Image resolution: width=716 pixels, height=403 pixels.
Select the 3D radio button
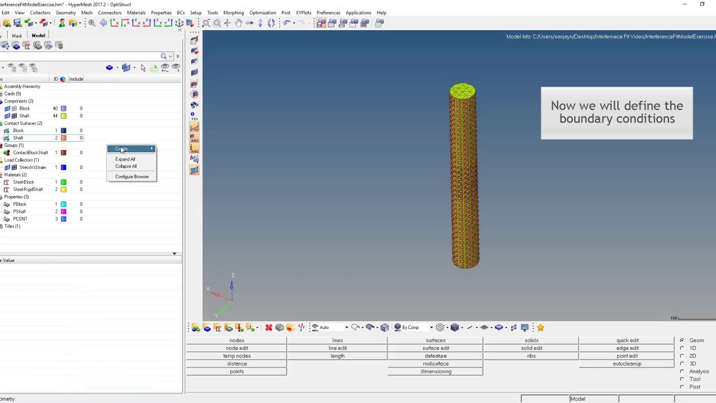pyautogui.click(x=681, y=364)
